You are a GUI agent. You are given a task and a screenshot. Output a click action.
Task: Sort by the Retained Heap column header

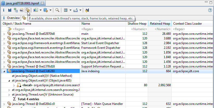point(160,24)
